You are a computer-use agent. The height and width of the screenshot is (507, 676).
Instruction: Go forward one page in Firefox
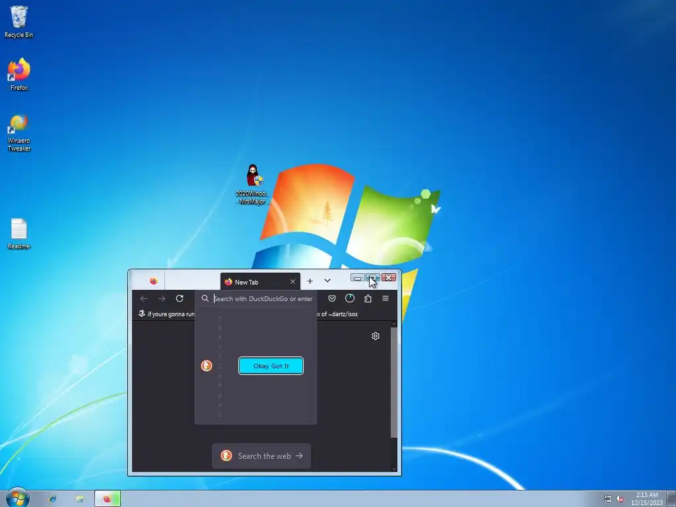point(162,298)
